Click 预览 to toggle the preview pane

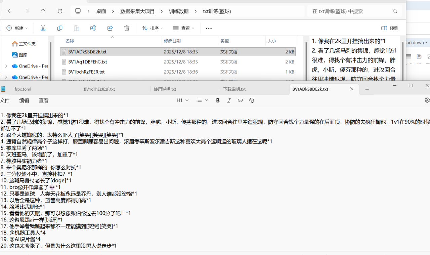[389, 28]
